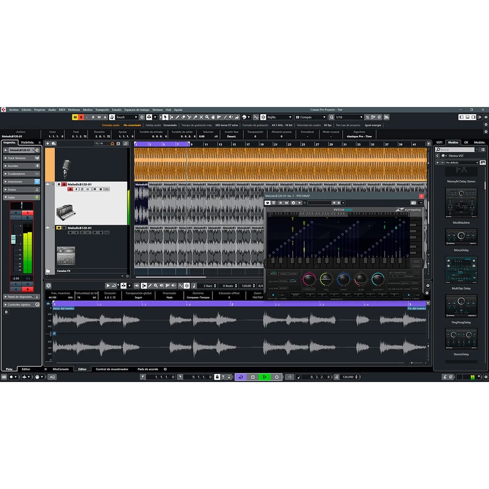Toggle global Solo S button in toolbar

pos(81,117)
